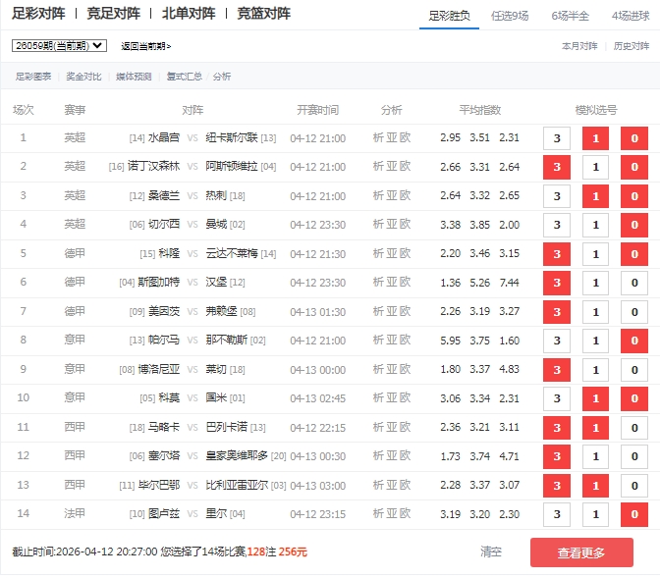The width and height of the screenshot is (660, 578).
Task: Switch to the 6场半全 tab
Action: (x=571, y=16)
